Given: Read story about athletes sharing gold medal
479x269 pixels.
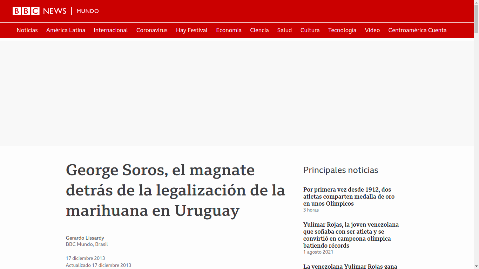Looking at the screenshot, I should (349, 196).
